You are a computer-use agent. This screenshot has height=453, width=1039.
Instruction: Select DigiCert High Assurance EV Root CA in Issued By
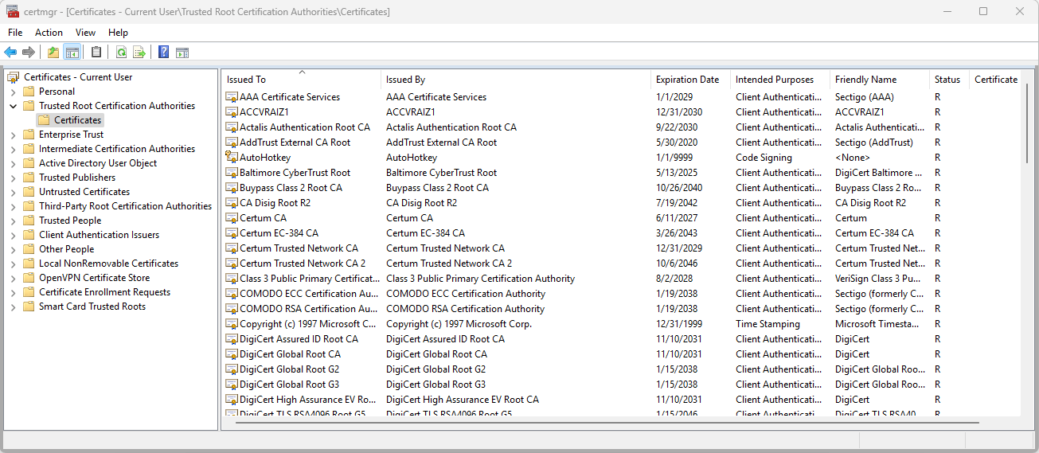pos(462,400)
